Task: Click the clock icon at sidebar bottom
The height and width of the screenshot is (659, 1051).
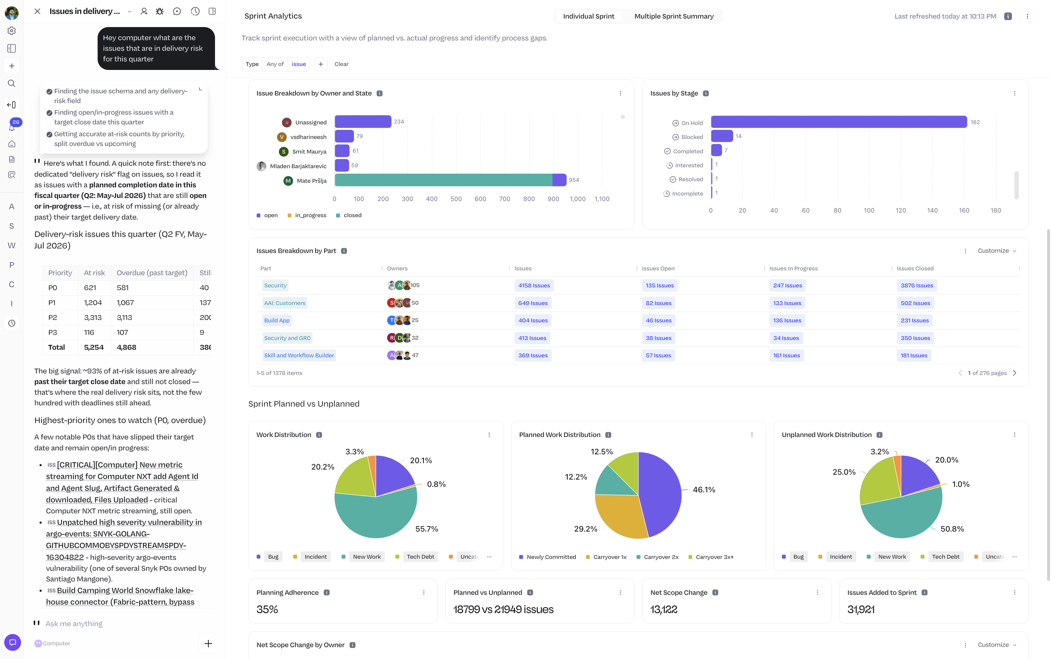Action: 12,323
